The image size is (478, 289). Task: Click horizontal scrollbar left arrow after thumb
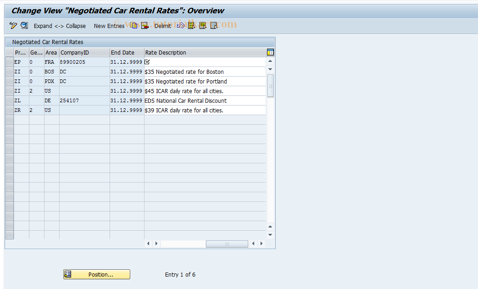[253, 244]
